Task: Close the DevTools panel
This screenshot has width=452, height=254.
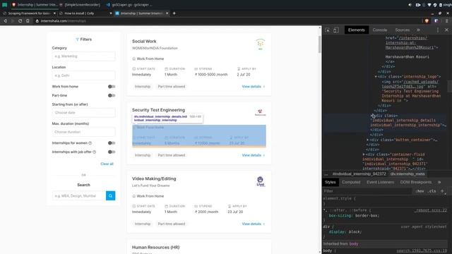Action: (x=446, y=30)
